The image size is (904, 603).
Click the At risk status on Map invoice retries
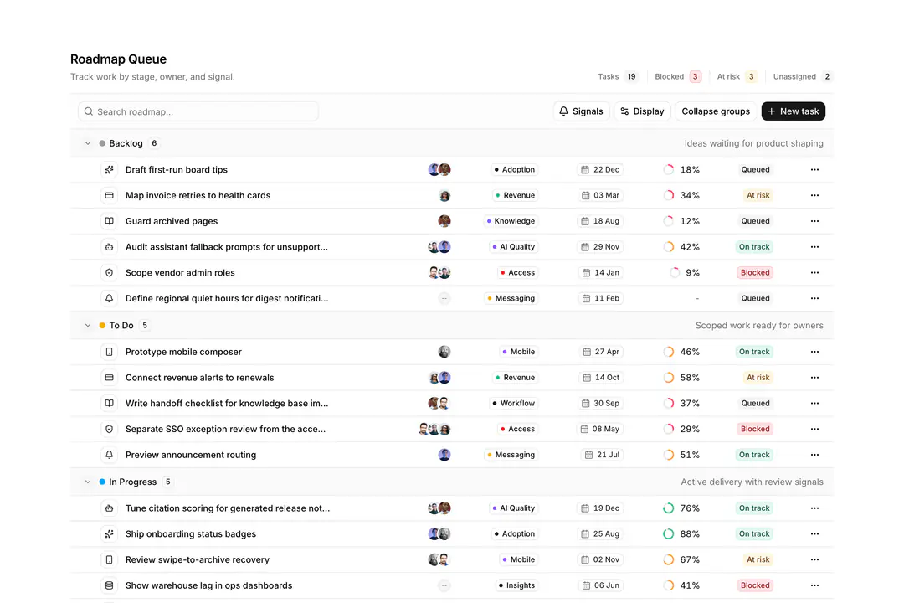click(x=758, y=196)
